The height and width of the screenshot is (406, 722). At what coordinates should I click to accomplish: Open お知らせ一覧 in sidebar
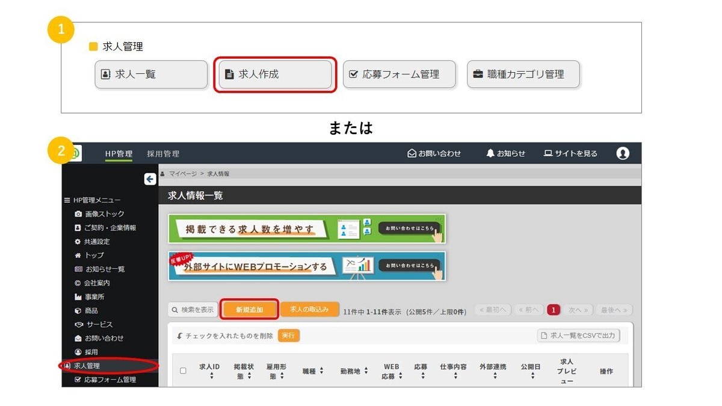[x=100, y=269]
